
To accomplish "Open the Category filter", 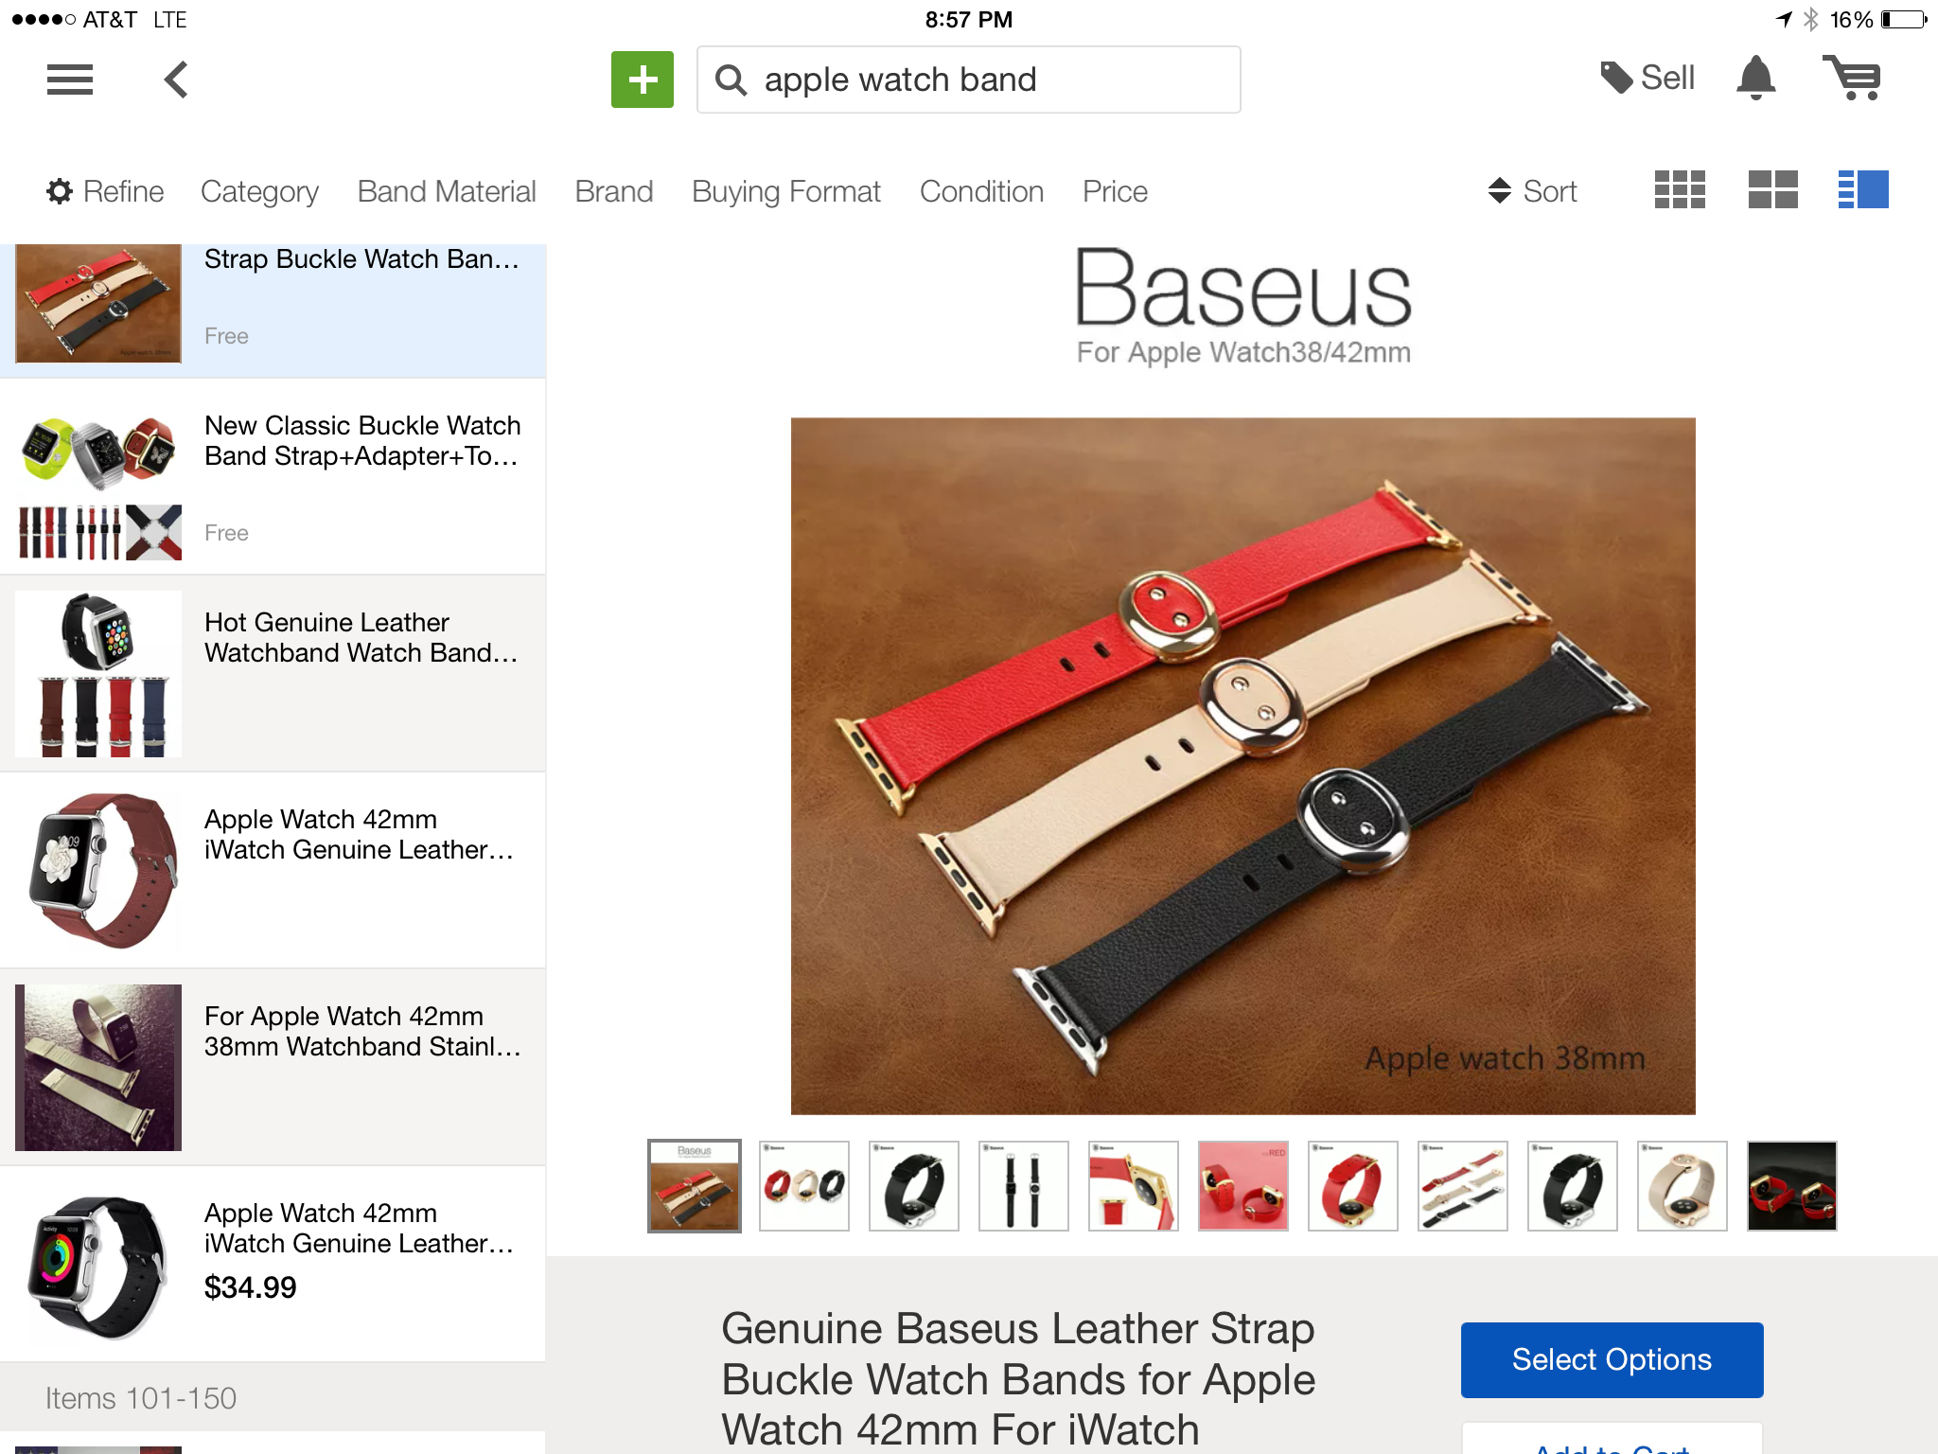I will tap(259, 191).
